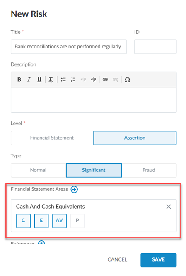The image size is (186, 276).
Task: Insert a bulleted list
Action: click(63, 80)
